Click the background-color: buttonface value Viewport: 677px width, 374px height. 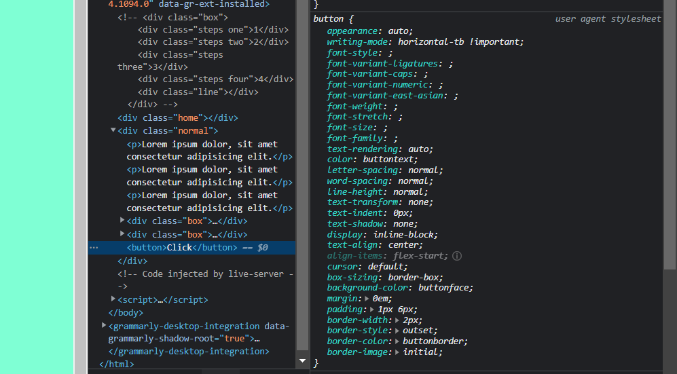point(445,287)
